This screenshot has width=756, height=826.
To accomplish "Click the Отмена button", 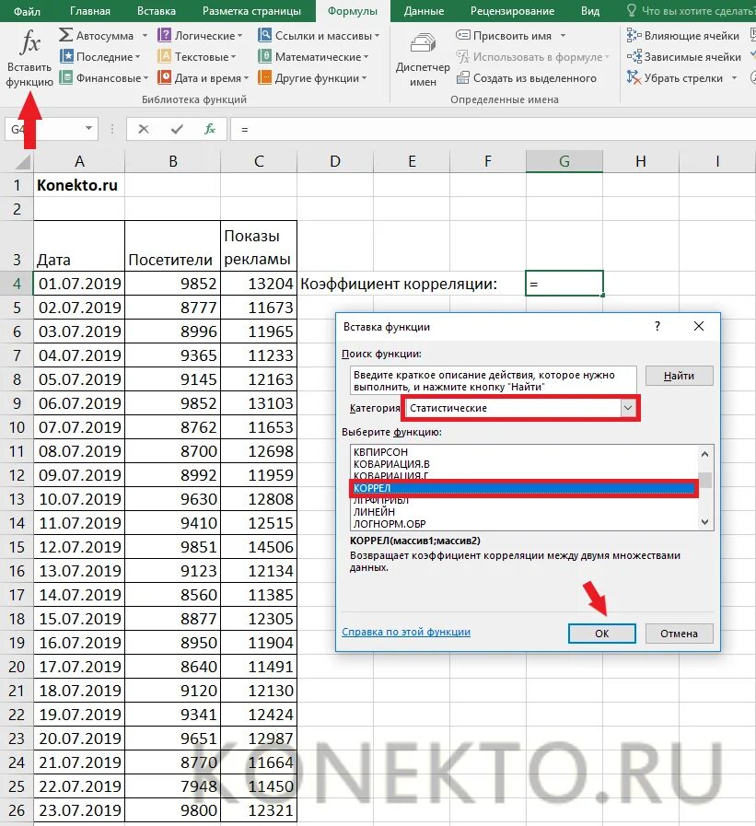I will point(679,634).
